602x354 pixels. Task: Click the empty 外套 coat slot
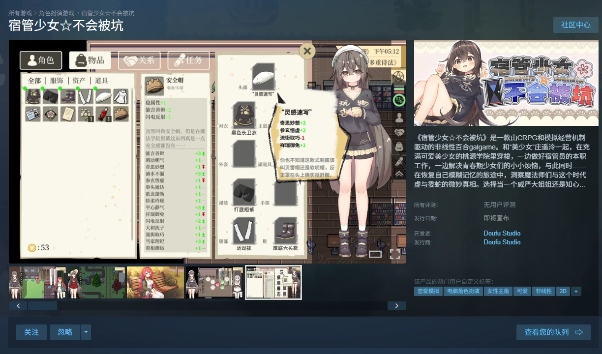(x=244, y=153)
